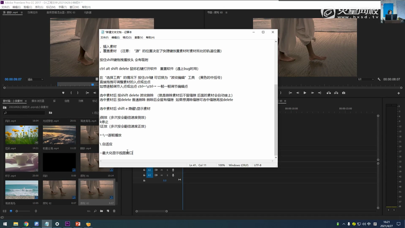Click Play in the Program monitor

click(305, 93)
